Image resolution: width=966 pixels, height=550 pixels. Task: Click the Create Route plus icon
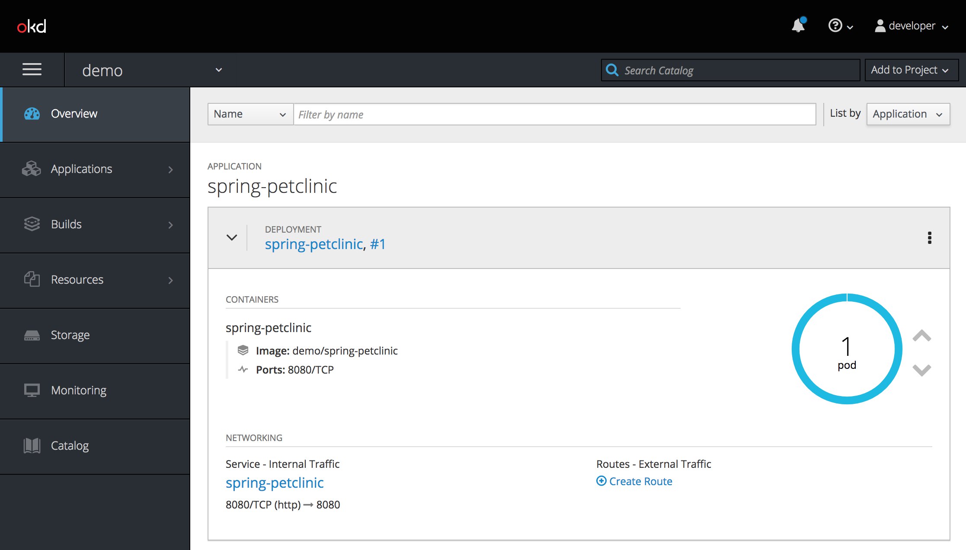601,481
